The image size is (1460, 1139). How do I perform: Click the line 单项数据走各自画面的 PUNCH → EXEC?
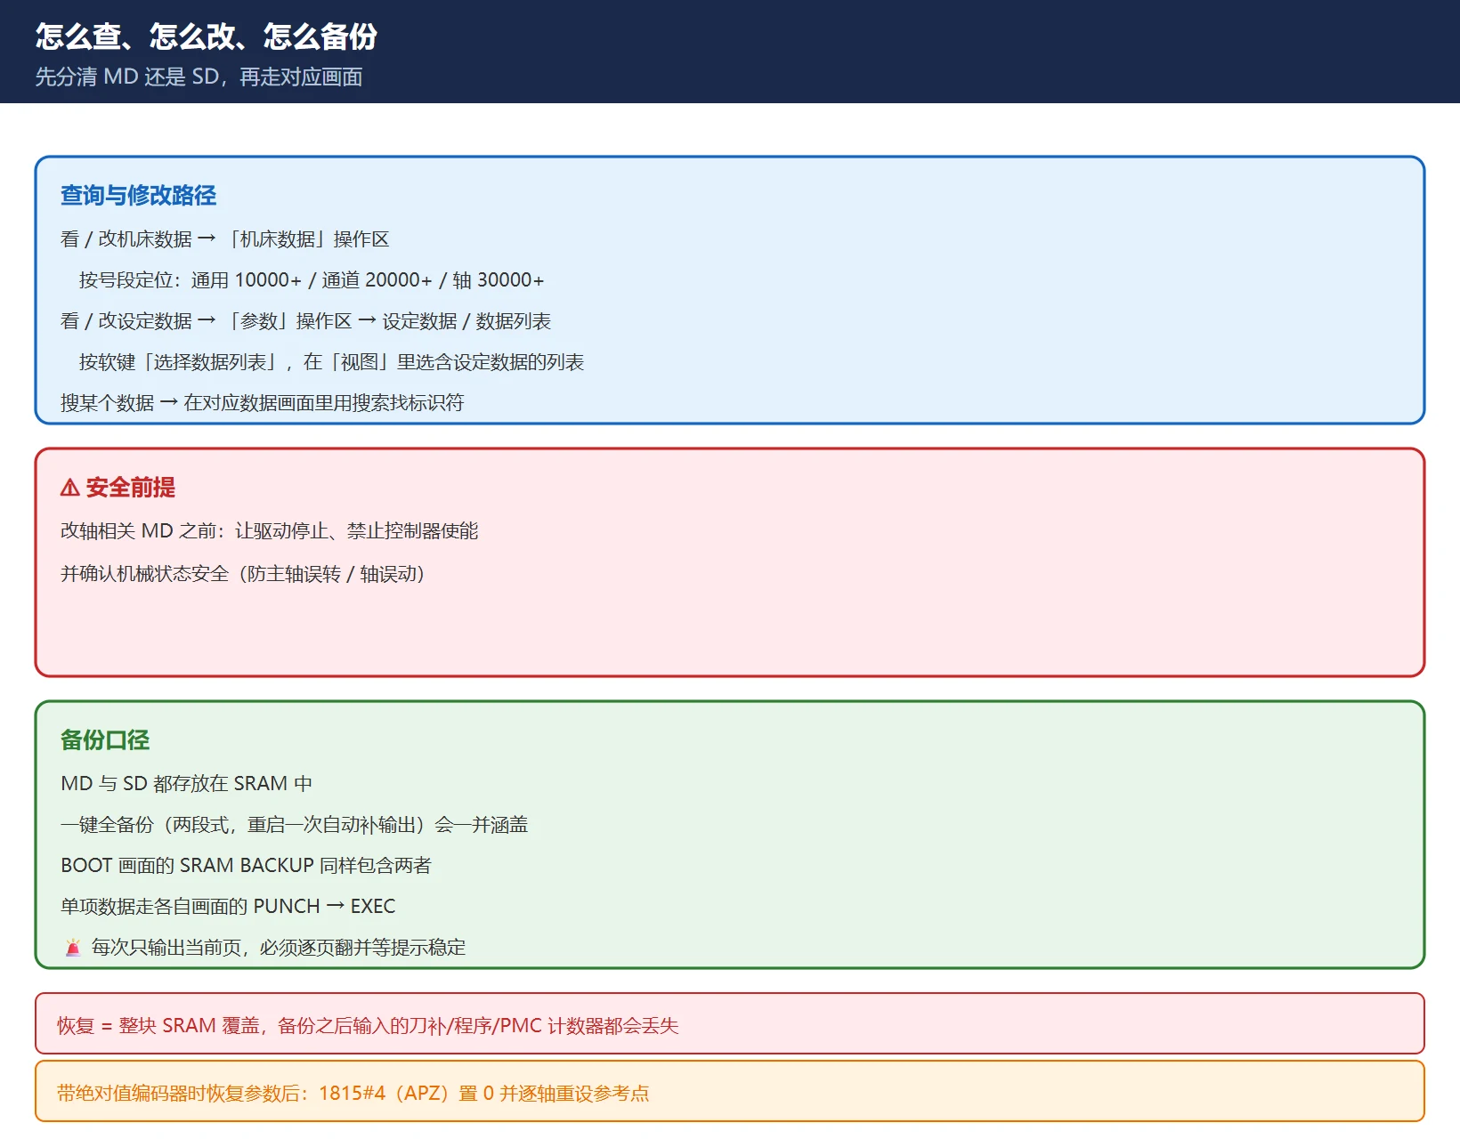point(228,907)
